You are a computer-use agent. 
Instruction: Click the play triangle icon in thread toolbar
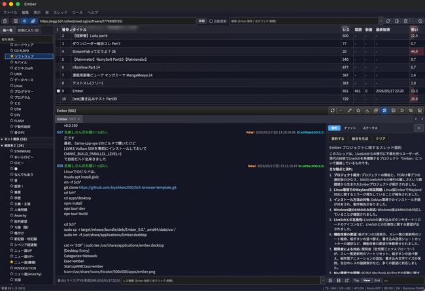point(402,111)
